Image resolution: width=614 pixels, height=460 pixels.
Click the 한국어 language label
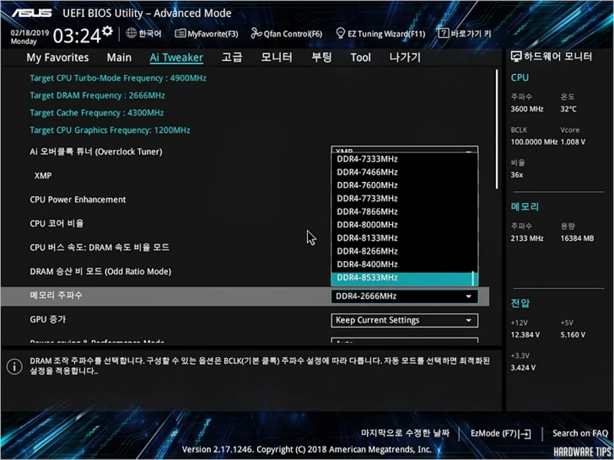click(150, 34)
